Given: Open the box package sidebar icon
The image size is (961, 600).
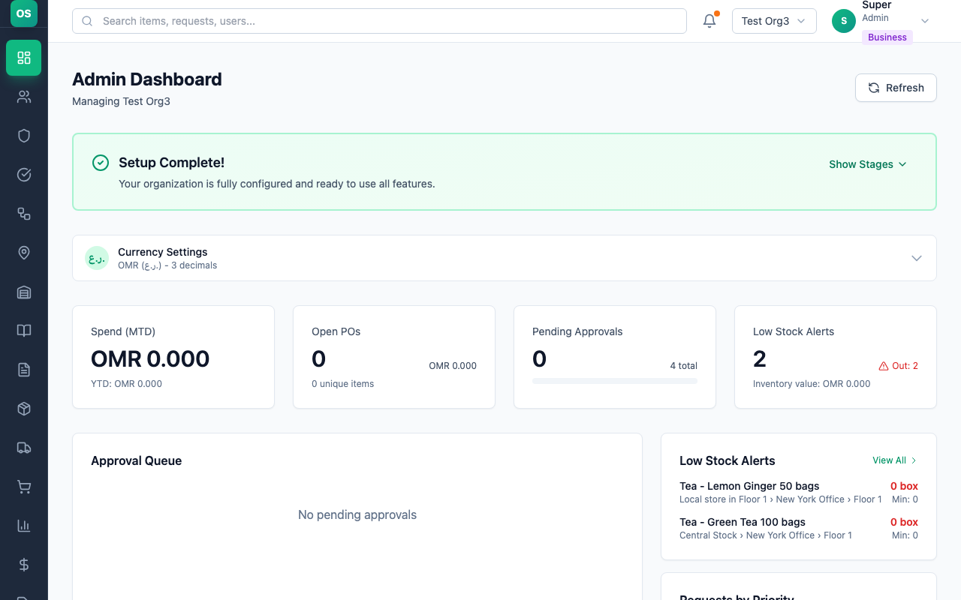Looking at the screenshot, I should tap(24, 409).
